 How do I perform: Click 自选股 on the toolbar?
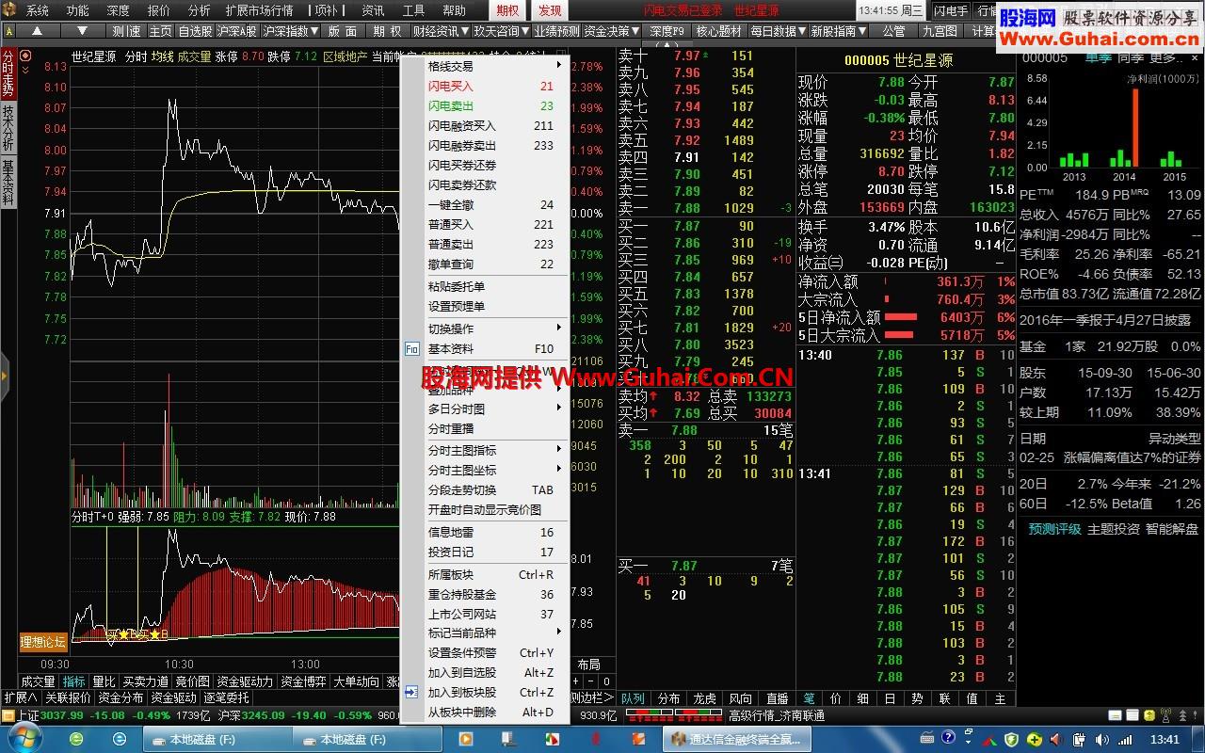[196, 31]
